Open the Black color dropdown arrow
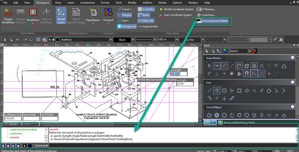This screenshot has height=152, width=299. pos(133,40)
